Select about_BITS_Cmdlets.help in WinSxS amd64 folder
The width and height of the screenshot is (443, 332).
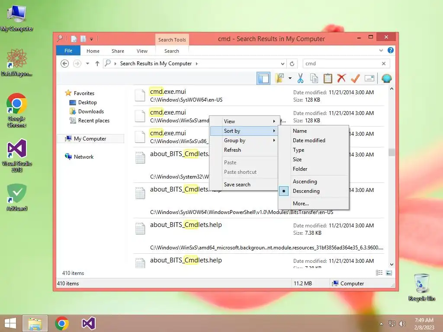(x=259, y=236)
